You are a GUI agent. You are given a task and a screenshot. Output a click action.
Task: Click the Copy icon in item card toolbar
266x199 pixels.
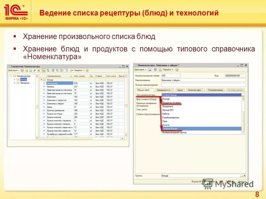tap(160, 70)
